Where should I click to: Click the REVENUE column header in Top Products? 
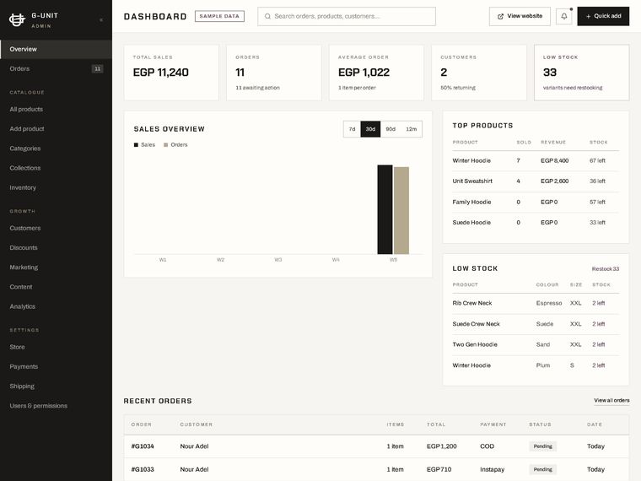tap(553, 143)
